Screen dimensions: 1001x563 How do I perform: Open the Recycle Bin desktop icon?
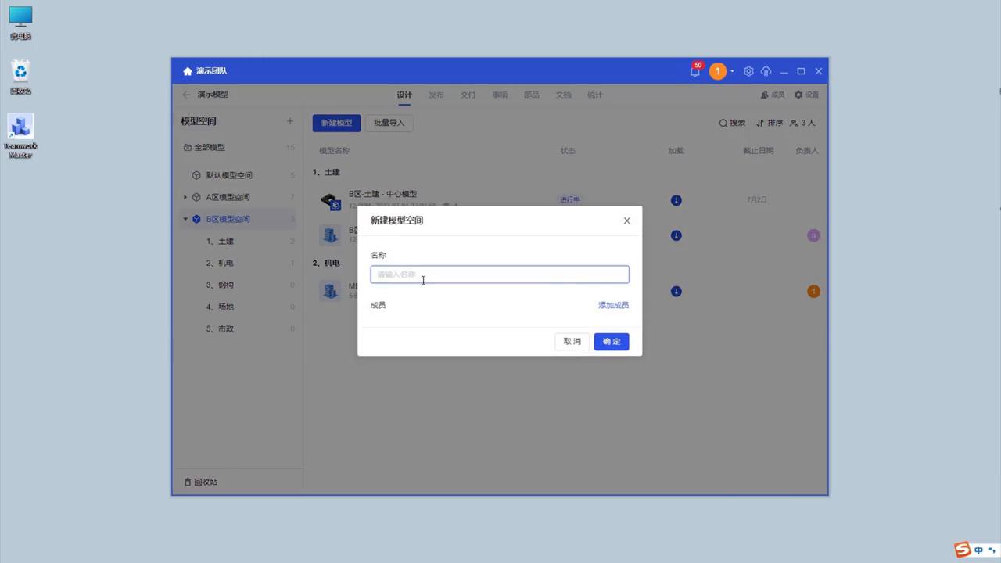click(x=20, y=77)
